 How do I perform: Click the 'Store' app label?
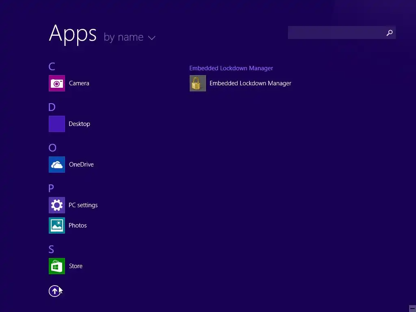tap(76, 266)
